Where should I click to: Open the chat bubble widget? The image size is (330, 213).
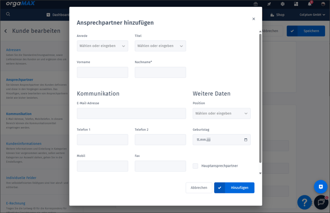coord(321,202)
